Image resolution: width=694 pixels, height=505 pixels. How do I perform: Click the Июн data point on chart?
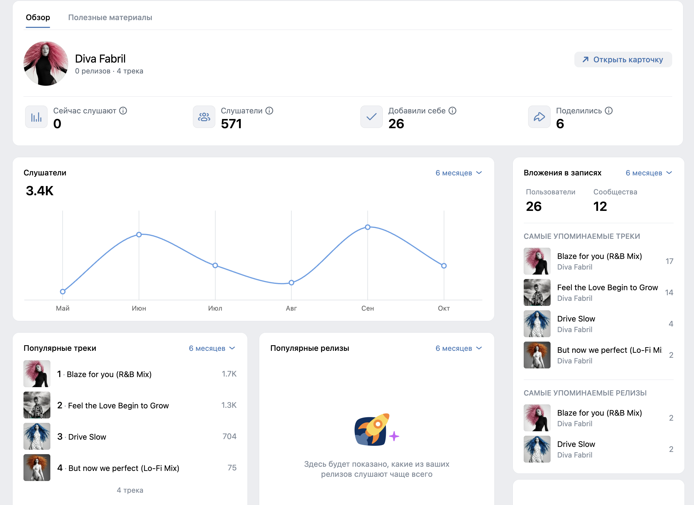tap(139, 234)
